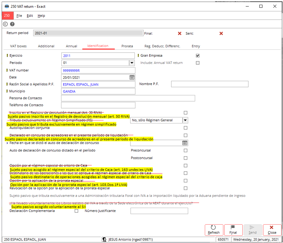Click the Return period field
The width and height of the screenshot is (283, 243).
pos(88,33)
